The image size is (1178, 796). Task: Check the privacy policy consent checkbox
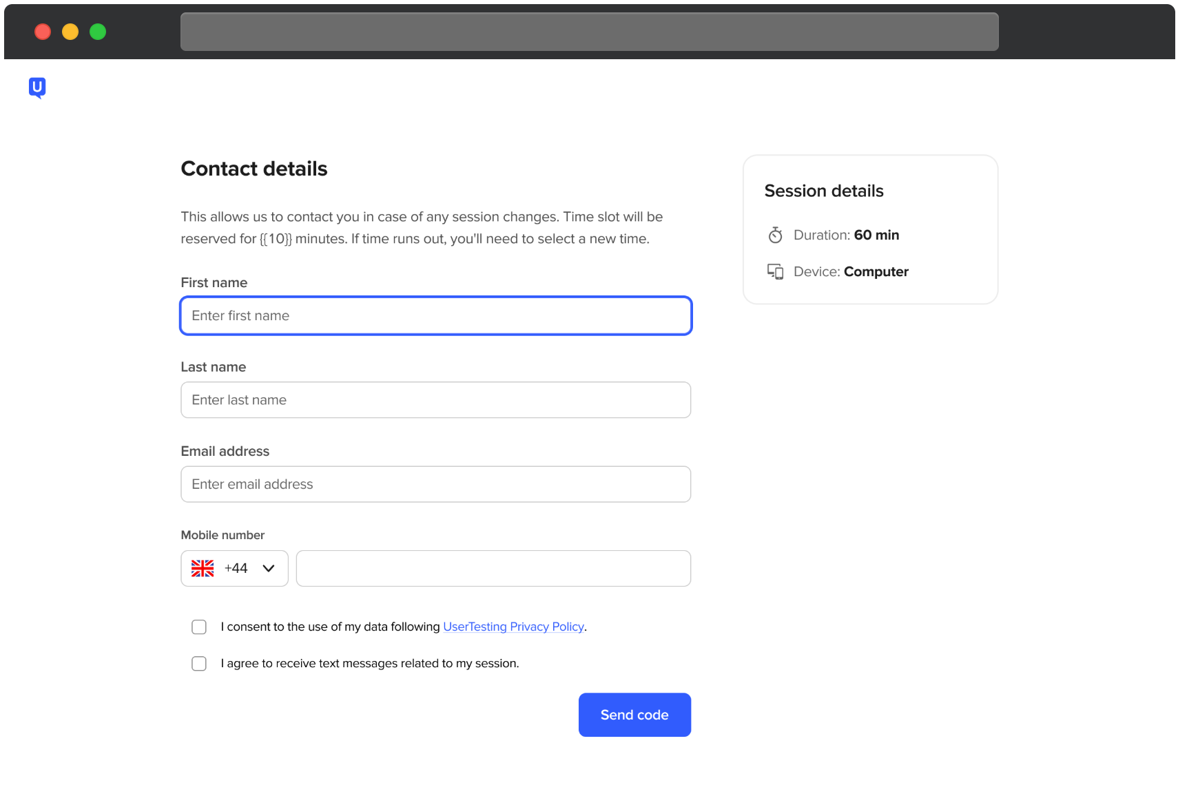coord(199,627)
